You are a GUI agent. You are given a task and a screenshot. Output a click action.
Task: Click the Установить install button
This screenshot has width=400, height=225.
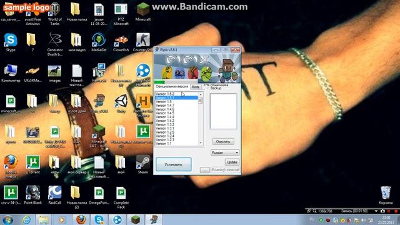tap(174, 164)
